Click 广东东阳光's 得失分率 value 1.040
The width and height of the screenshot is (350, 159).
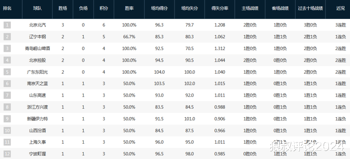pyautogui.click(x=220, y=72)
